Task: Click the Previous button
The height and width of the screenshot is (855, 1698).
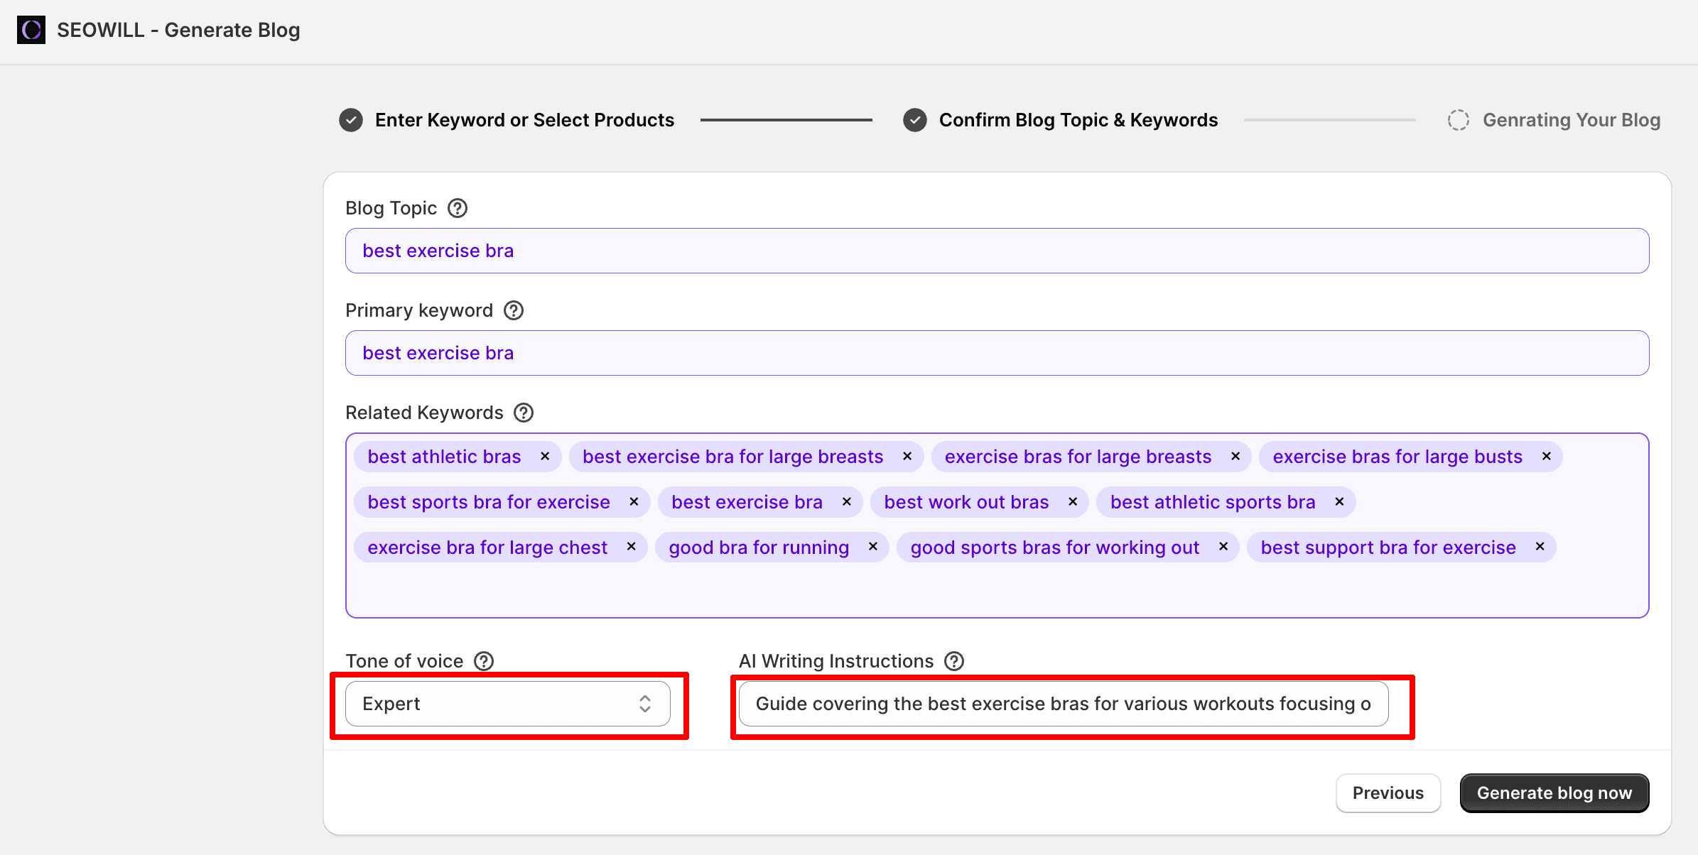Action: [x=1388, y=793]
